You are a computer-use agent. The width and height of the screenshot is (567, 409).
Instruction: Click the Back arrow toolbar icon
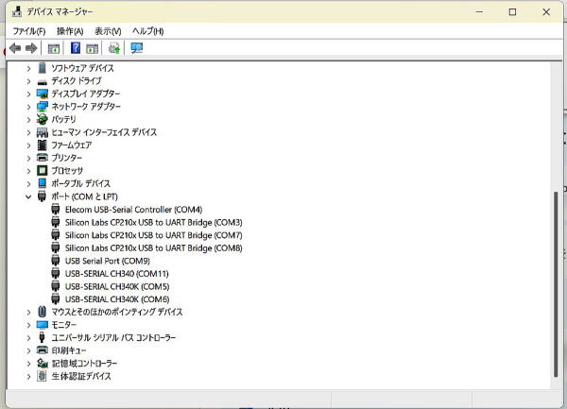[15, 48]
